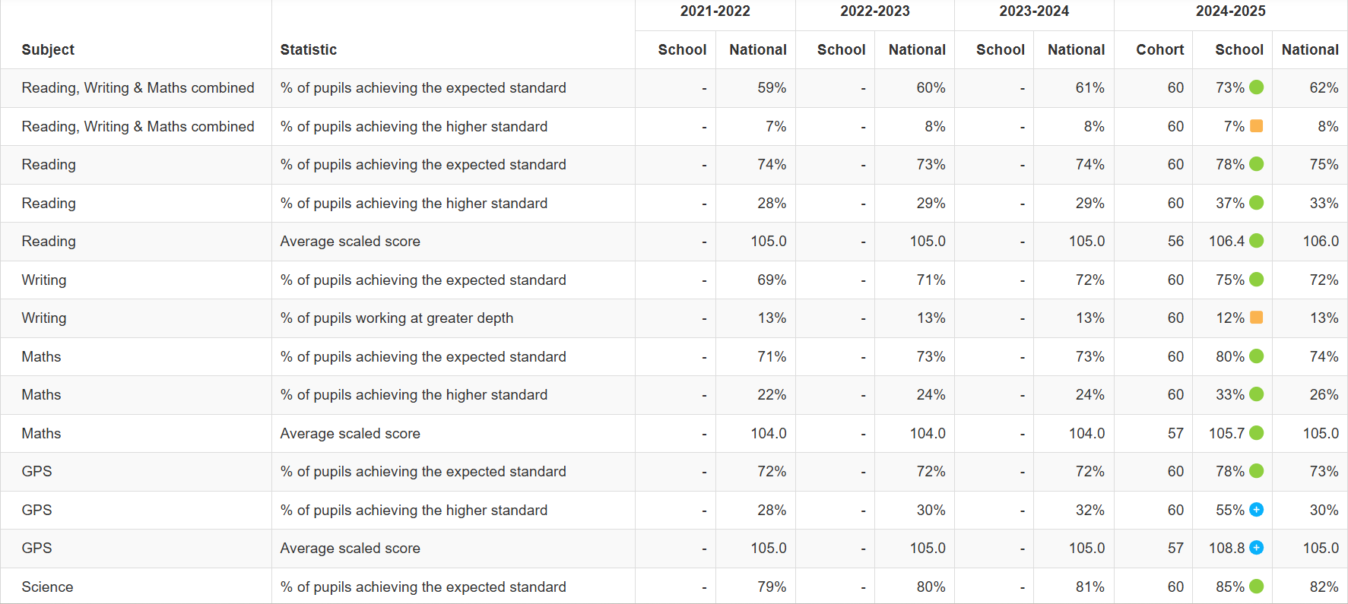Click the Subject column header
This screenshot has height=604, width=1348.
point(48,49)
